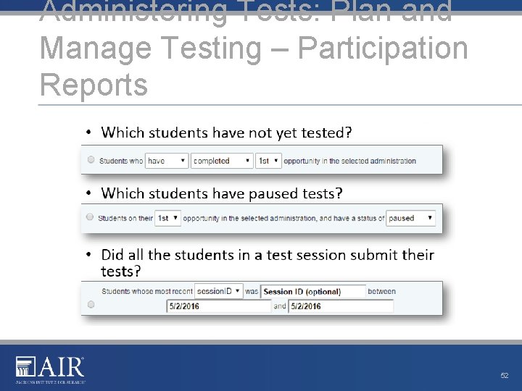Click the date field after 'and'
The height and width of the screenshot is (391, 522).
(x=340, y=306)
